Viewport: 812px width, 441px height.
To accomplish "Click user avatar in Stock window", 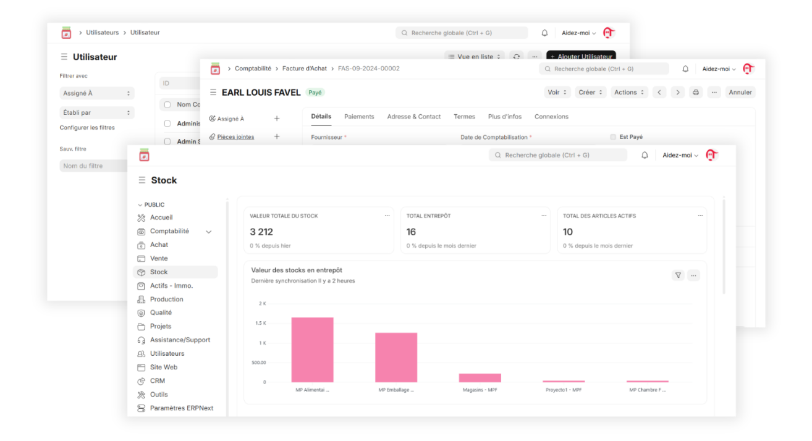I will (711, 155).
